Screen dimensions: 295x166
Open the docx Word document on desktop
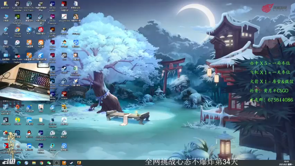pos(76,6)
